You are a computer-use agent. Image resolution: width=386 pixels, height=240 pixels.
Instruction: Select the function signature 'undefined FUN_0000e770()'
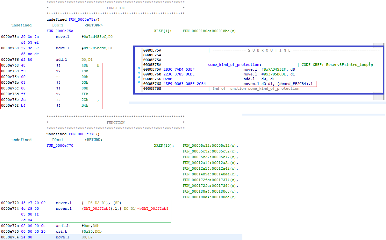tap(73, 134)
